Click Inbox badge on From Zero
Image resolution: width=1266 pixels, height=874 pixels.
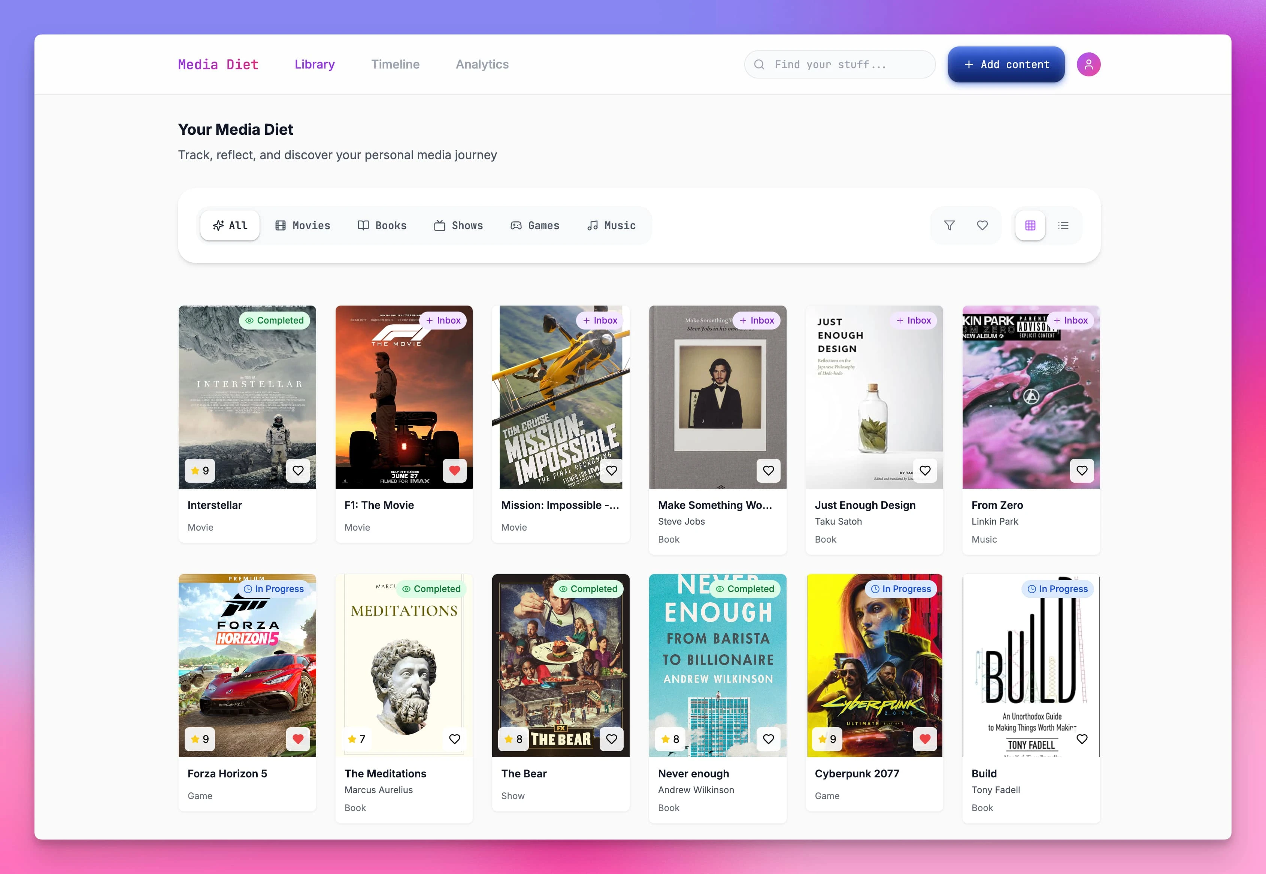tap(1070, 321)
